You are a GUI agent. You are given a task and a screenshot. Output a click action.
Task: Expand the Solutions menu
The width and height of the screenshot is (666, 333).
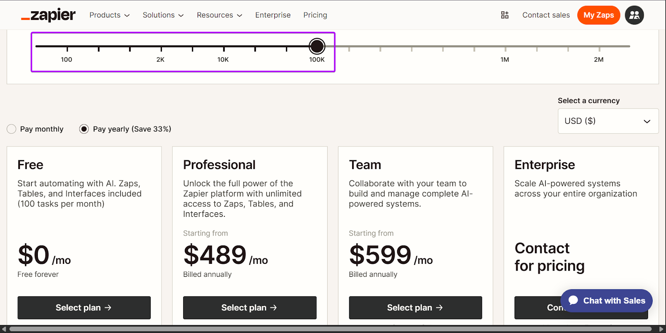coord(163,15)
